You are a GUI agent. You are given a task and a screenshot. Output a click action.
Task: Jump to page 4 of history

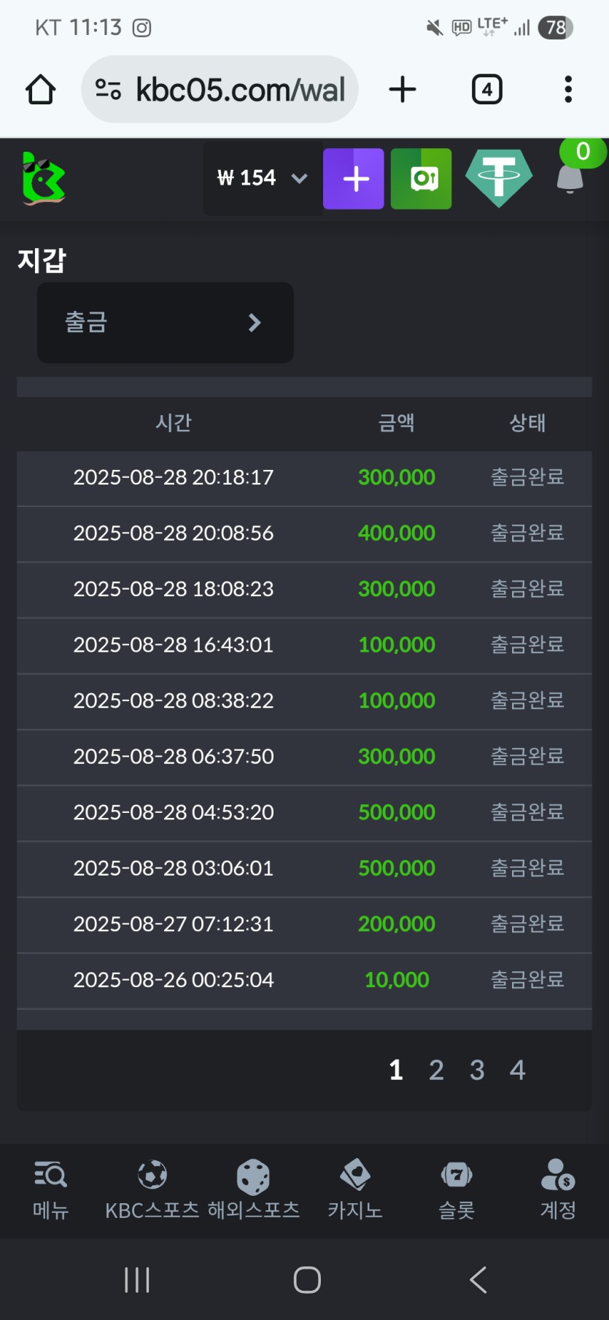click(x=517, y=1070)
